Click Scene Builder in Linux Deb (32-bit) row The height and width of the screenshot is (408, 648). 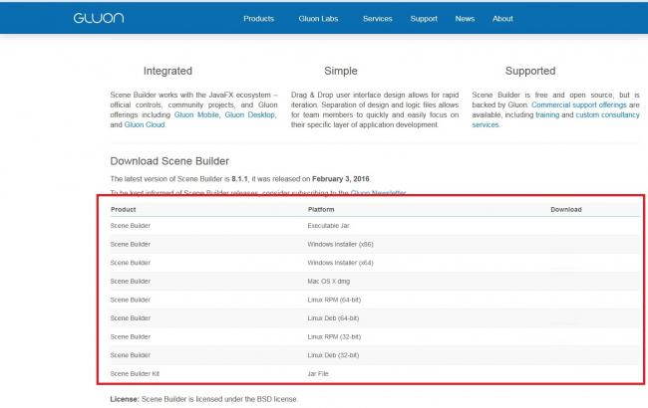click(x=131, y=355)
